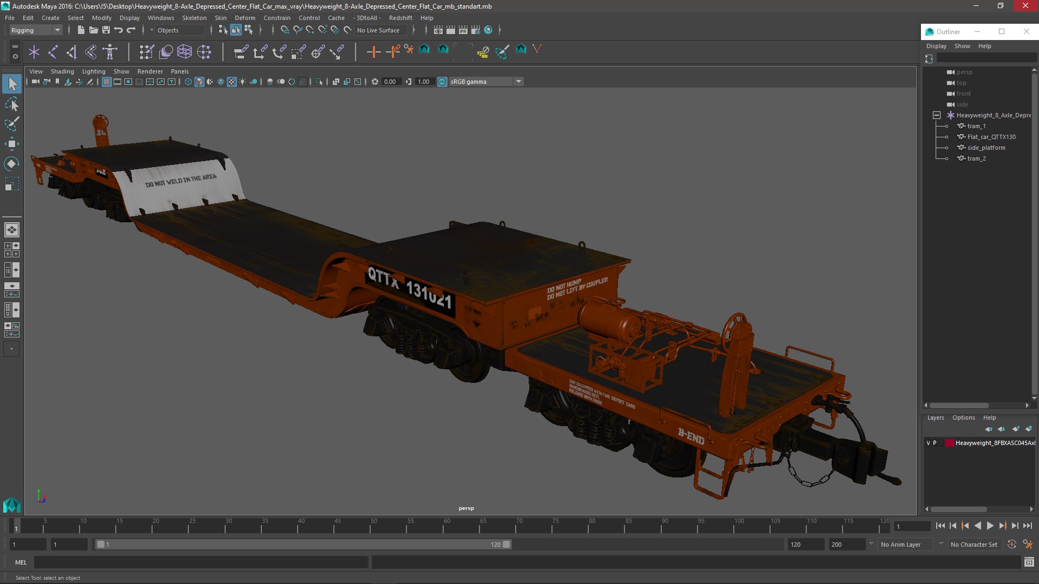Image resolution: width=1039 pixels, height=584 pixels.
Task: Open the layer editor Options menu
Action: click(963, 417)
